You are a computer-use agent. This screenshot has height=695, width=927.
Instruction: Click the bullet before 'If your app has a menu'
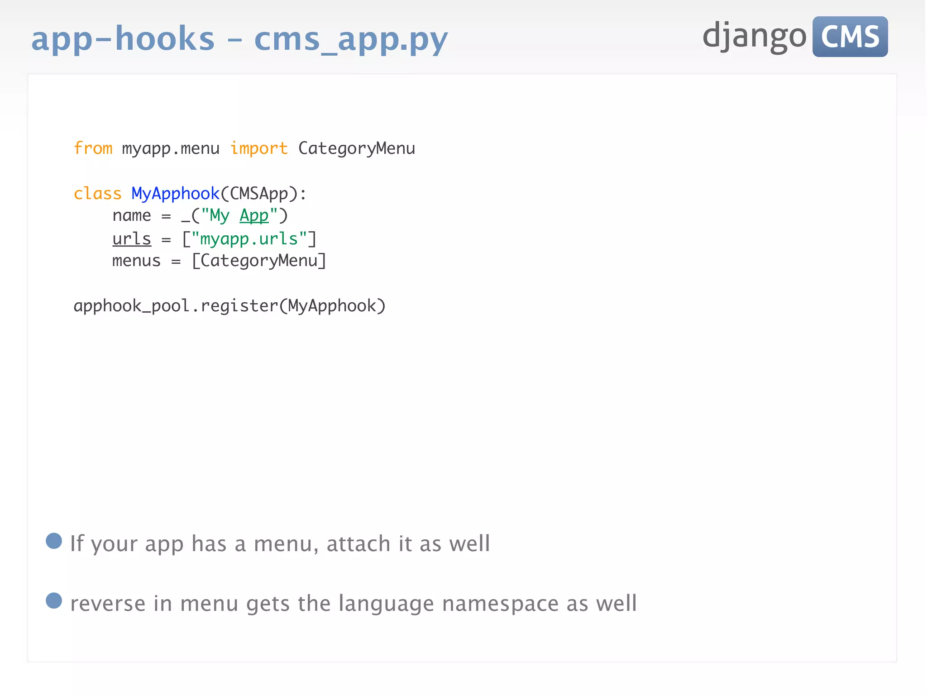(54, 541)
